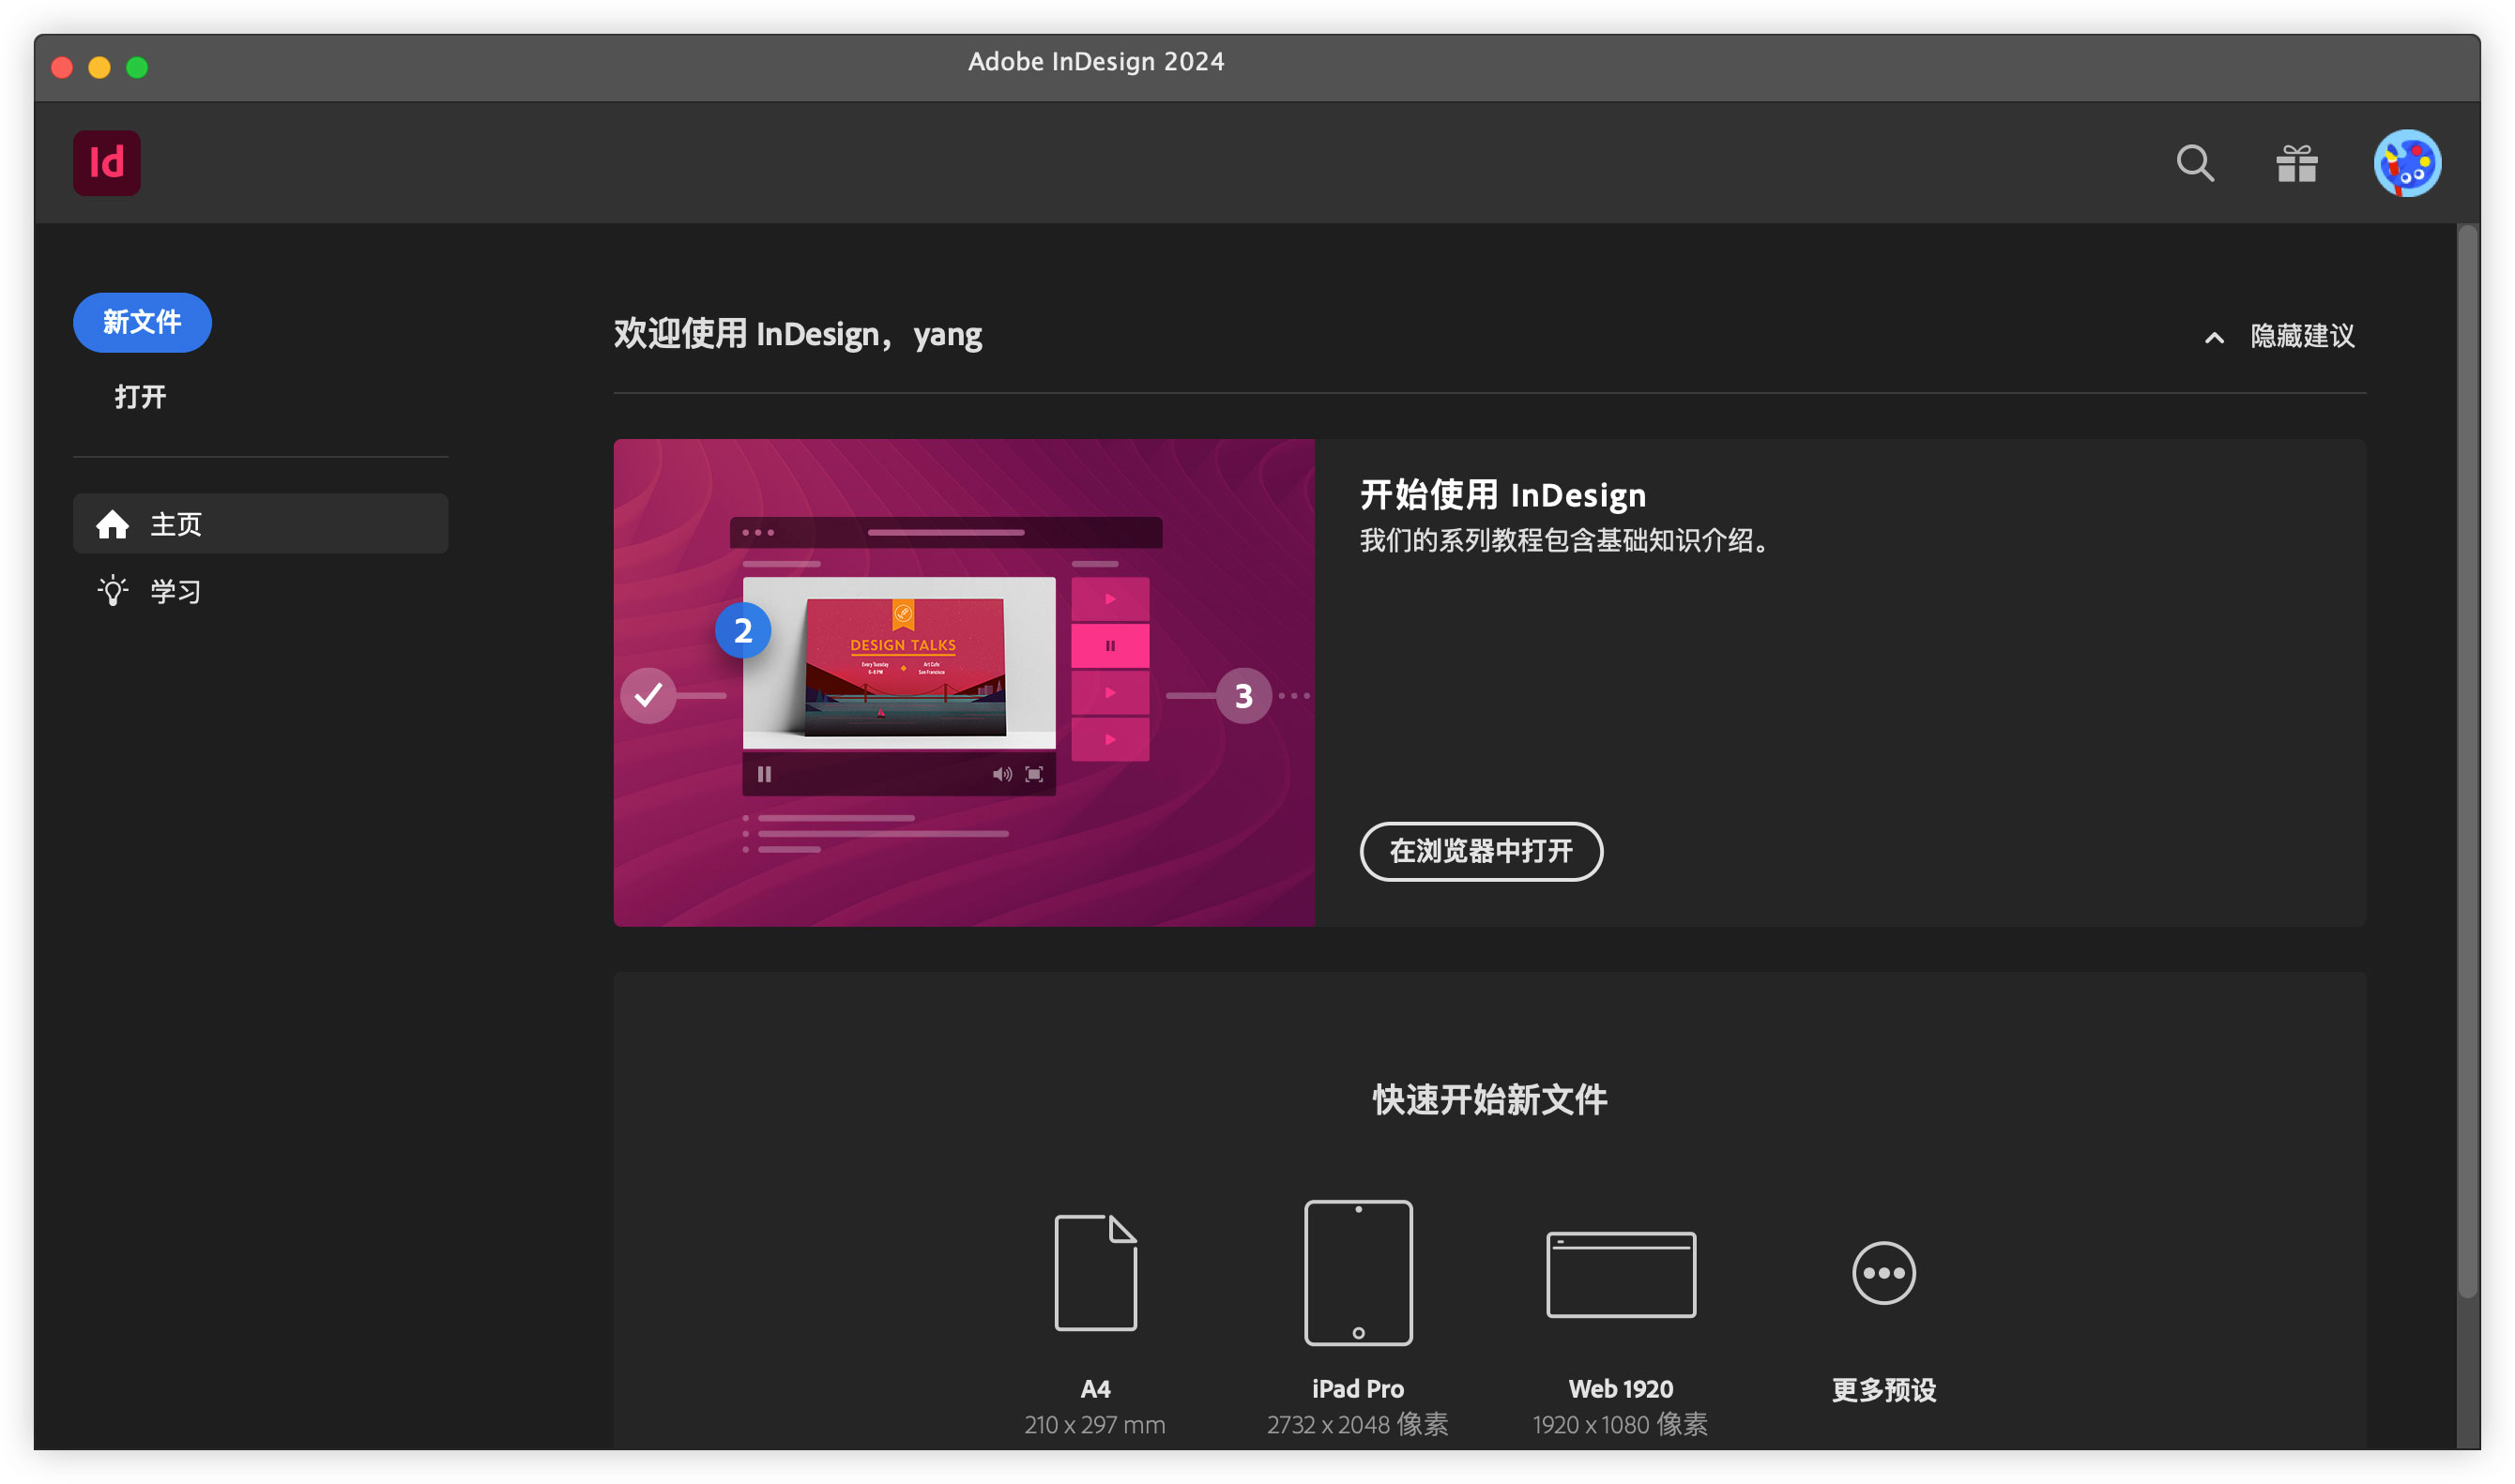This screenshot has height=1484, width=2515.
Task: Choose the iPad Pro preset icon
Action: [1358, 1272]
